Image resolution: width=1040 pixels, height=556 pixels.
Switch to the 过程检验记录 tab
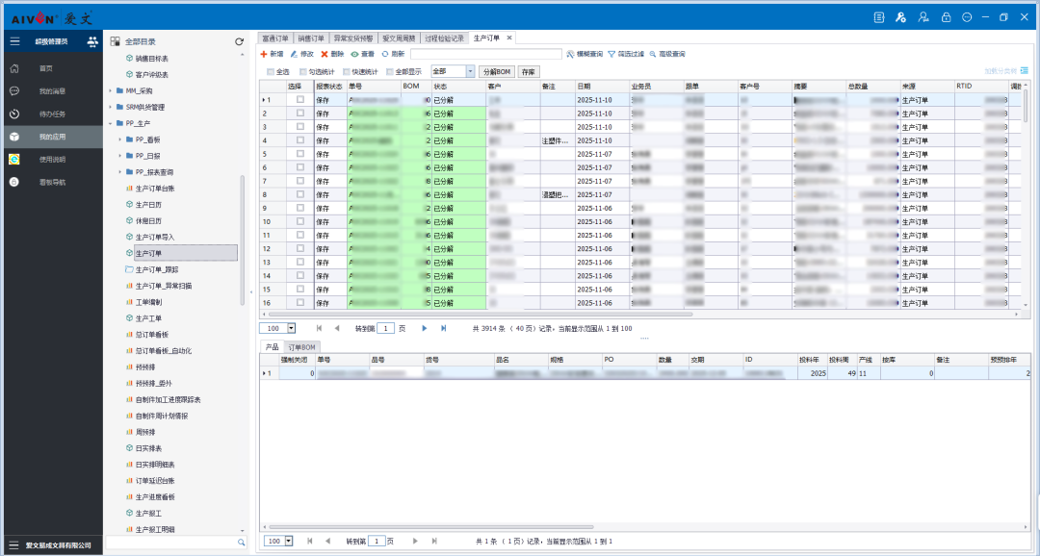point(444,38)
